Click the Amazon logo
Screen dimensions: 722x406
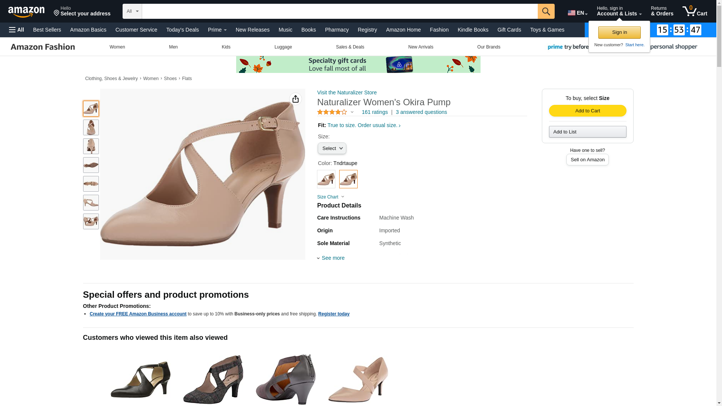26,12
